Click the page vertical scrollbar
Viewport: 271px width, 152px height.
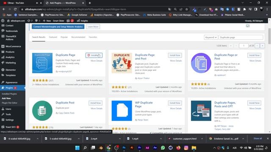click(x=269, y=36)
